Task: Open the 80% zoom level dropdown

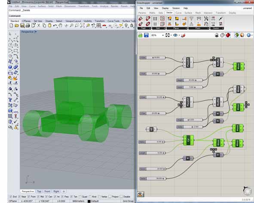Action: (163, 35)
